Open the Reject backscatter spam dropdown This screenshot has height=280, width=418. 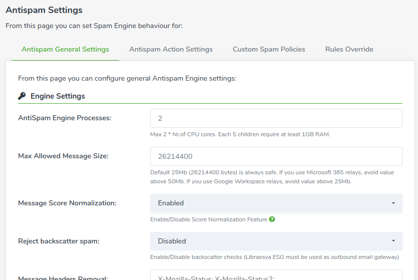(276, 241)
